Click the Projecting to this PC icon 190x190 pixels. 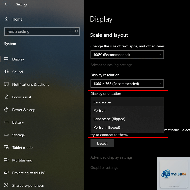[x=6, y=172]
